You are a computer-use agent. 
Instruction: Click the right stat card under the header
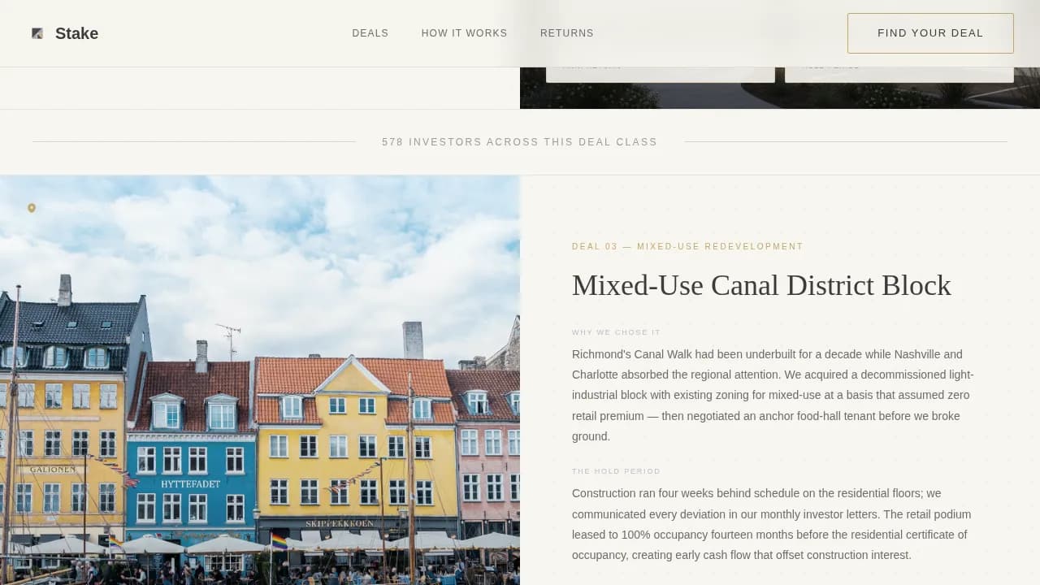tap(899, 74)
